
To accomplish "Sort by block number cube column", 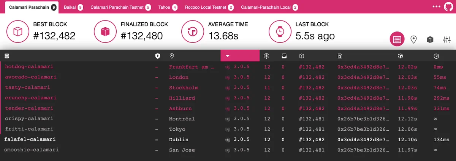I will [x=301, y=56].
